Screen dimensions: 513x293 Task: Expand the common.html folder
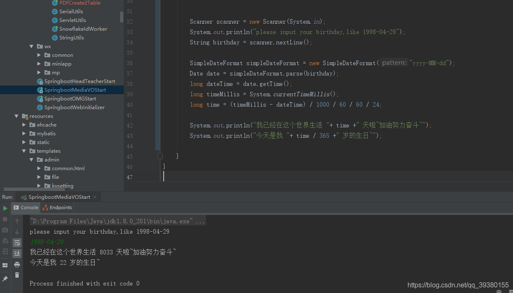(x=39, y=168)
